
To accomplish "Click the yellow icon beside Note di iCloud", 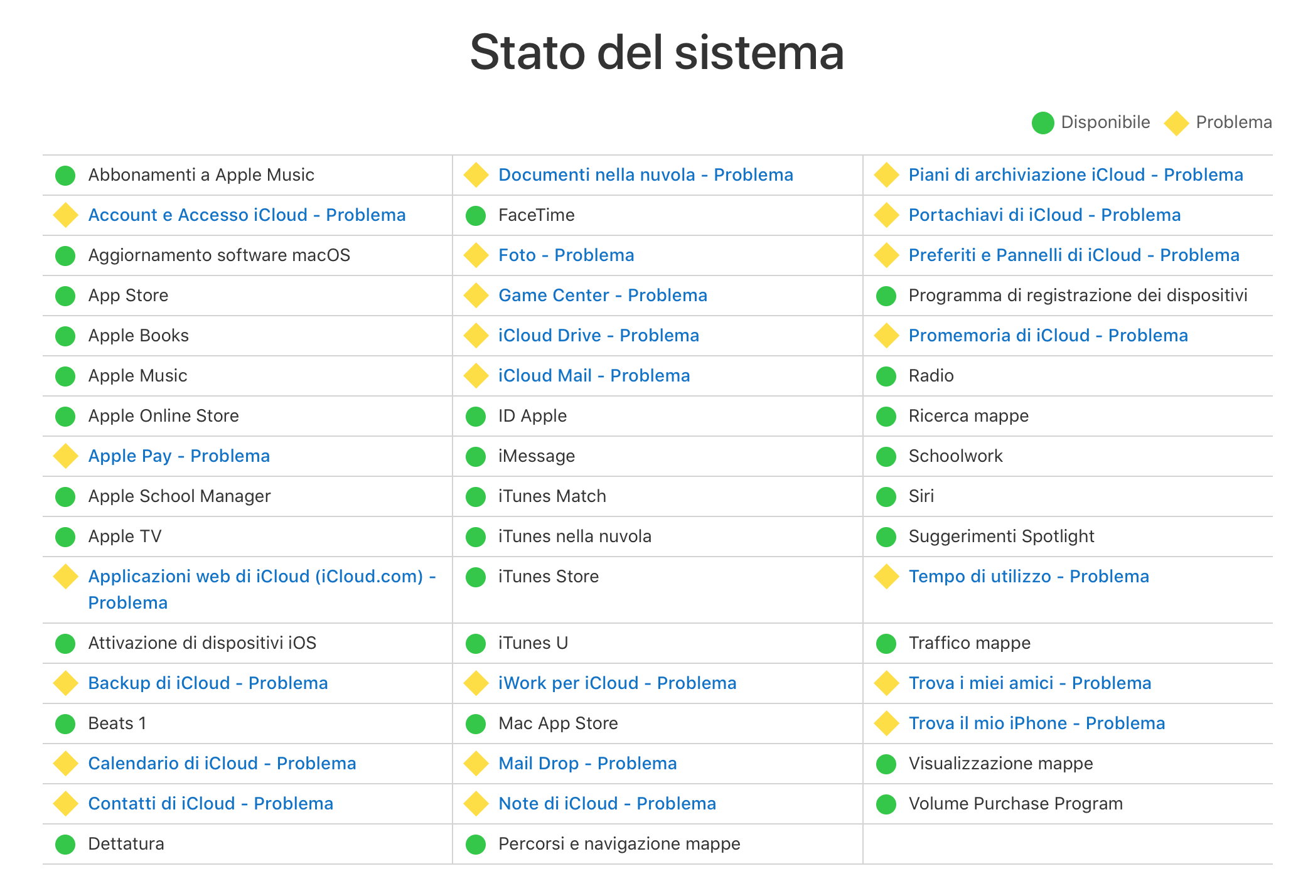I will (476, 803).
